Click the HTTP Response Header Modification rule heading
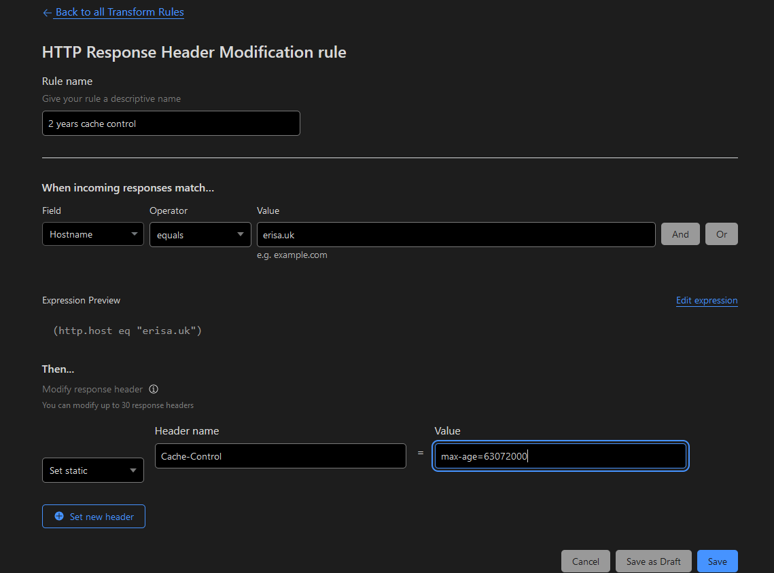This screenshot has width=774, height=573. 194,52
